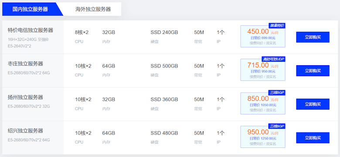Click 三线BGP badge on 850.00 price
The width and height of the screenshot is (340, 157).
(x=277, y=93)
